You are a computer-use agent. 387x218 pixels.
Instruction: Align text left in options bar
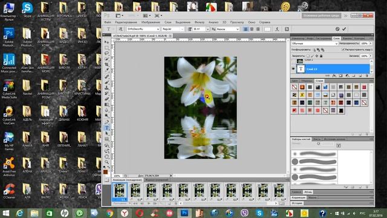pos(246,29)
